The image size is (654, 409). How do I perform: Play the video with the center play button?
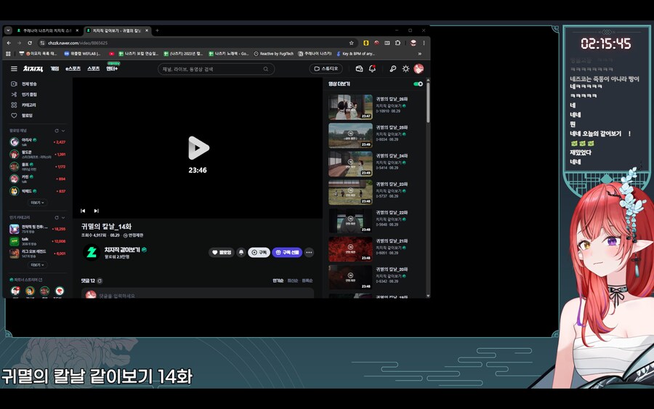click(x=198, y=147)
